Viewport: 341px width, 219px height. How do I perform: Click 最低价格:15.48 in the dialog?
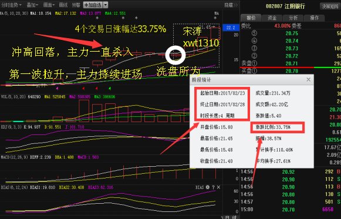(x=217, y=150)
